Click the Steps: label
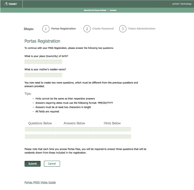Viewport: 194px width, 190px height. (x=29, y=29)
